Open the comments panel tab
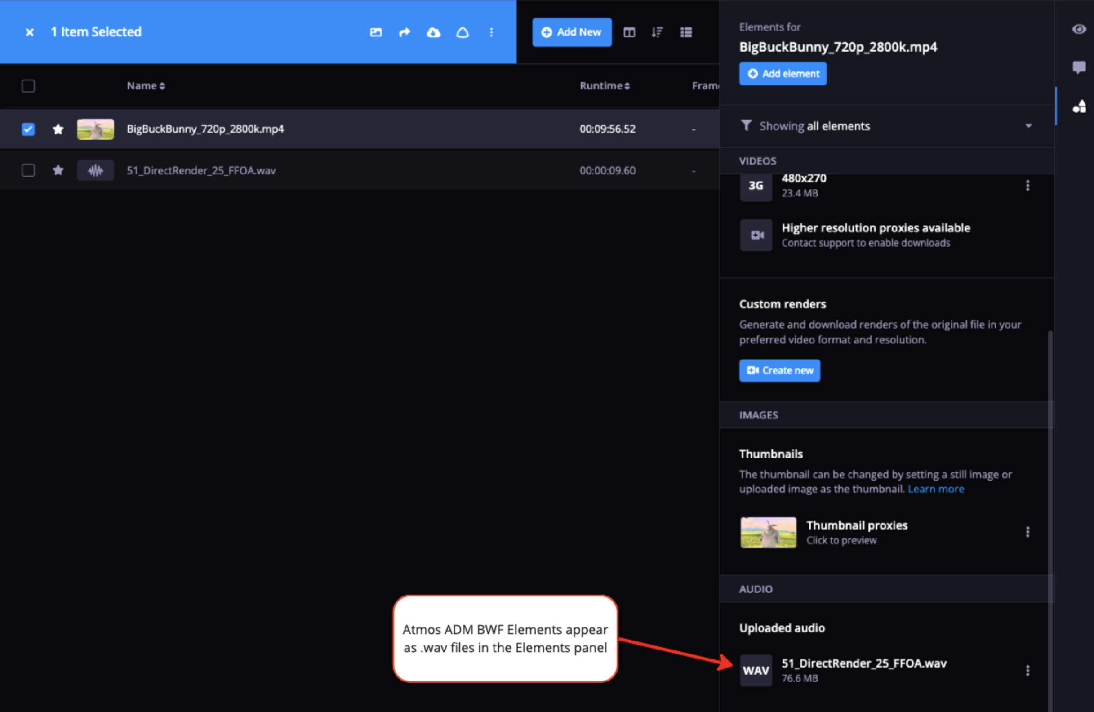Screen dimensions: 1094x712 click(x=1079, y=67)
